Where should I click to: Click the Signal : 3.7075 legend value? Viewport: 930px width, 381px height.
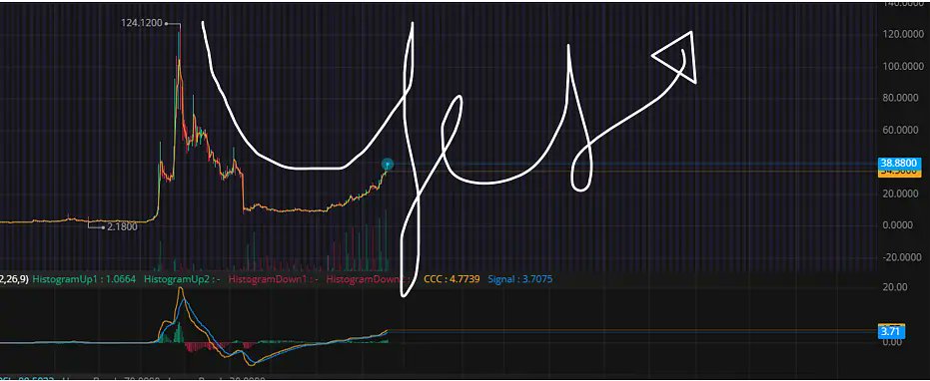[519, 278]
